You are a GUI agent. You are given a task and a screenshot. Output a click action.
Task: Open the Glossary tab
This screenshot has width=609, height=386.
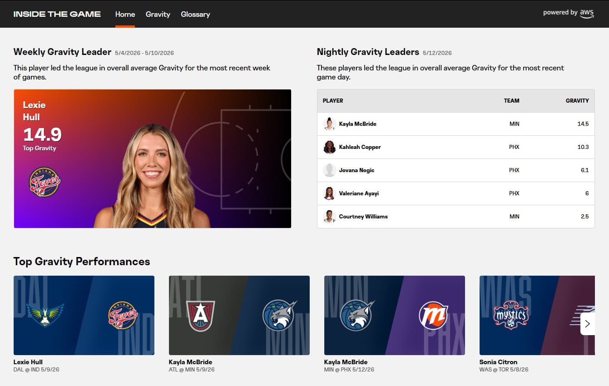click(195, 14)
